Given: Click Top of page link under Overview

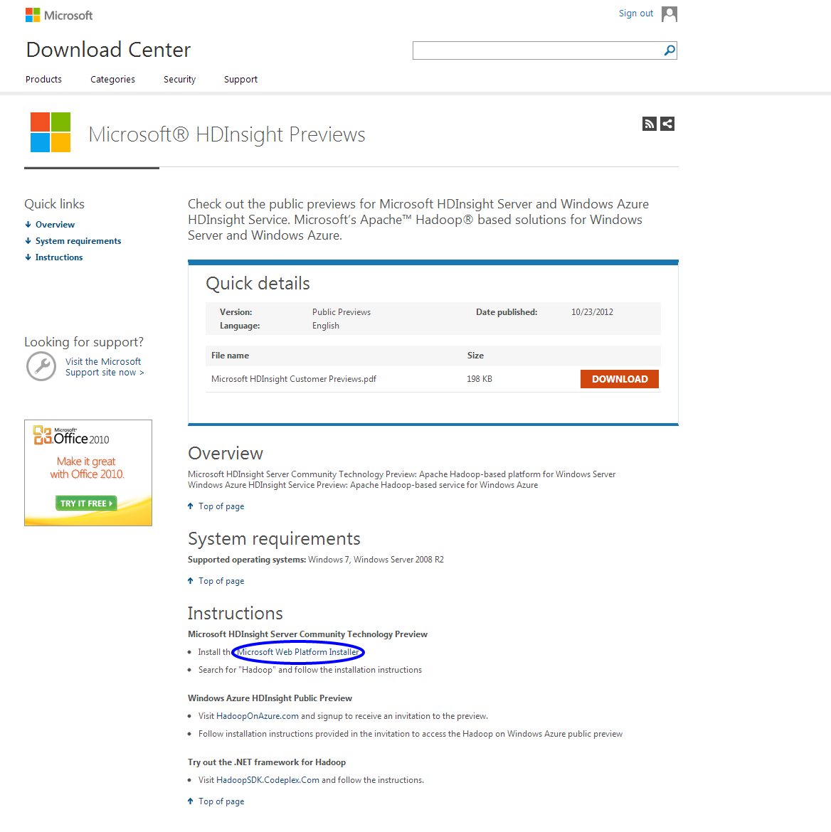Looking at the screenshot, I should pos(221,506).
